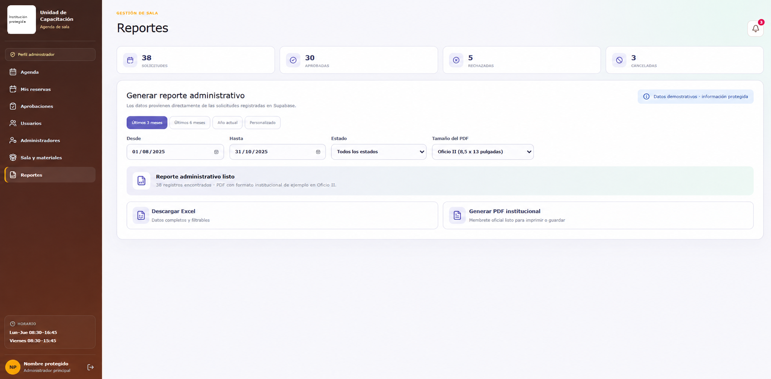This screenshot has height=379, width=771.
Task: Click the Mis reservas icon in sidebar
Action: [x=13, y=89]
